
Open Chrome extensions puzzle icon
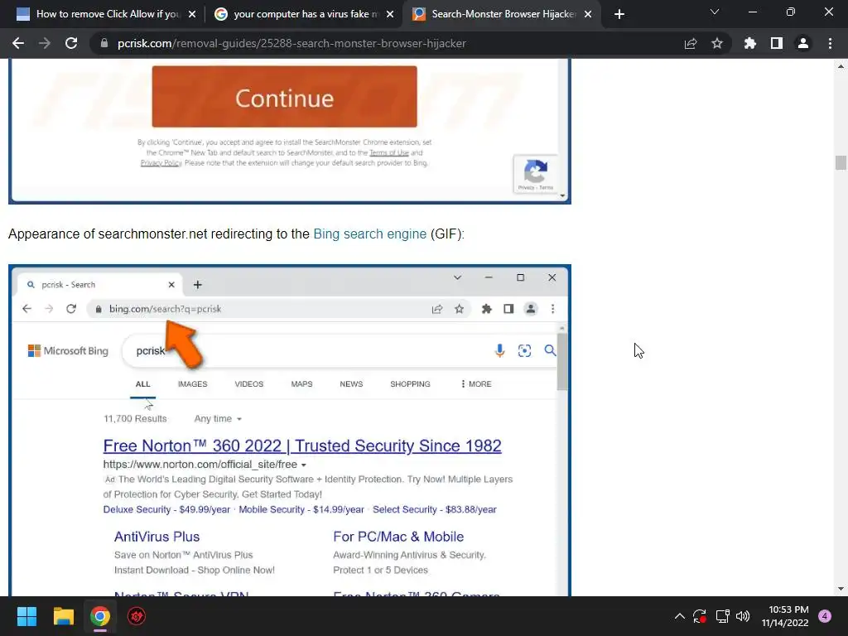pos(750,43)
